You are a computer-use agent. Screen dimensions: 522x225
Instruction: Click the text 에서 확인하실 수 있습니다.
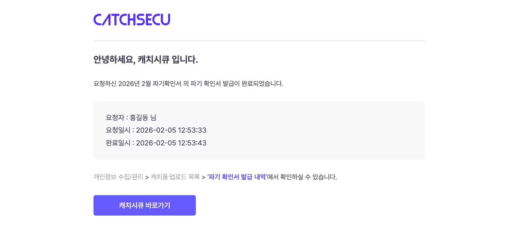click(x=302, y=177)
